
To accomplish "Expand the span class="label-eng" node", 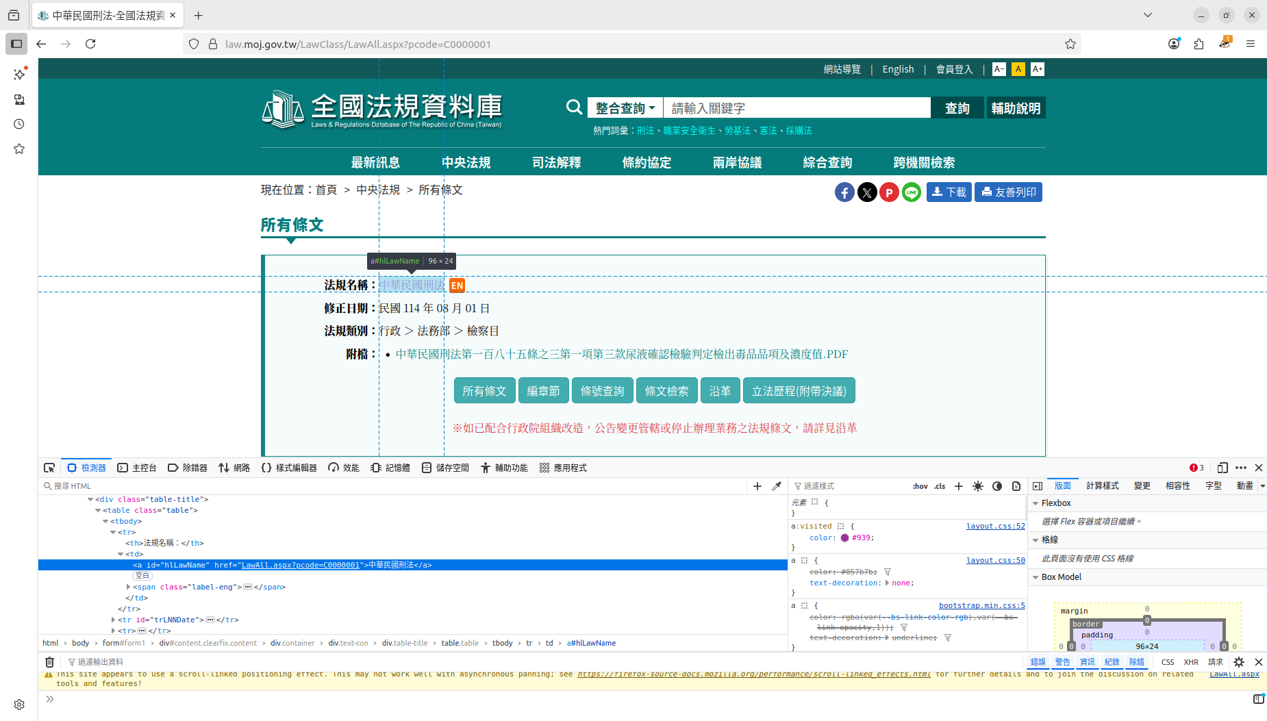I will coord(128,587).
